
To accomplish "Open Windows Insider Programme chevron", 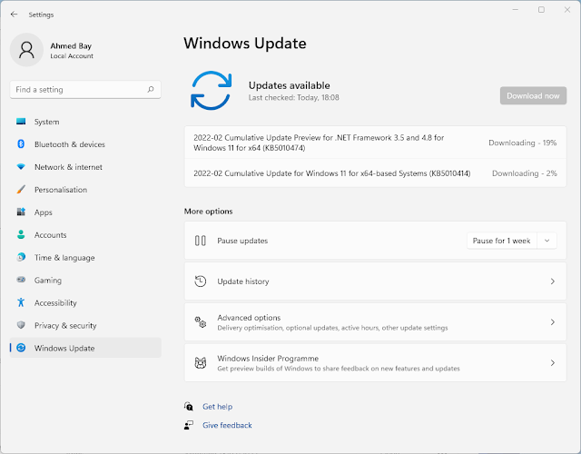I will pyautogui.click(x=553, y=363).
